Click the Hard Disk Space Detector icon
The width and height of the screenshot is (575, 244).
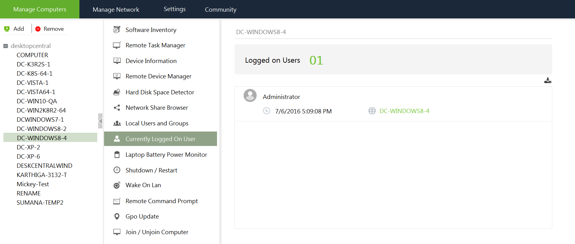pyautogui.click(x=117, y=92)
